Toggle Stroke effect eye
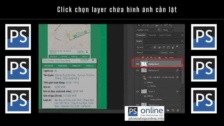This screenshot has height=126, width=224. click(x=148, y=86)
